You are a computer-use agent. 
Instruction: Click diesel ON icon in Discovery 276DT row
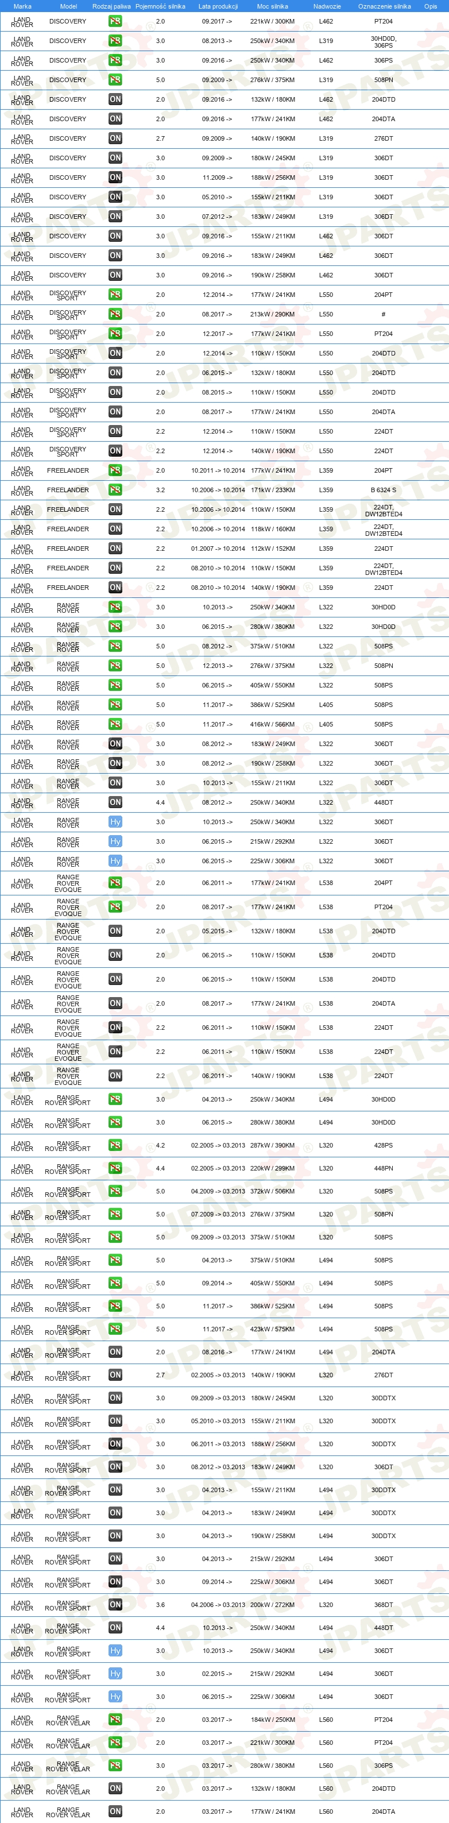(x=115, y=139)
